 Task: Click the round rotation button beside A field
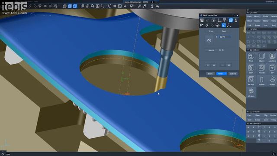tap(209, 40)
